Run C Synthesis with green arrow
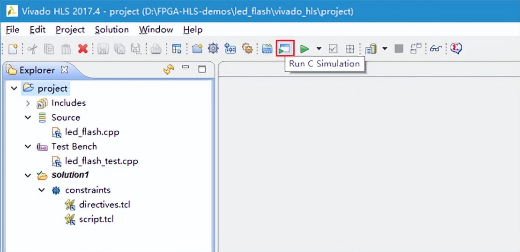The width and height of the screenshot is (520, 252). (x=305, y=49)
